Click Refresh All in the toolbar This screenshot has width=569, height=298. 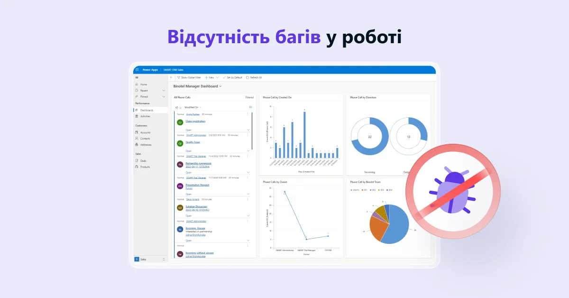coord(255,77)
